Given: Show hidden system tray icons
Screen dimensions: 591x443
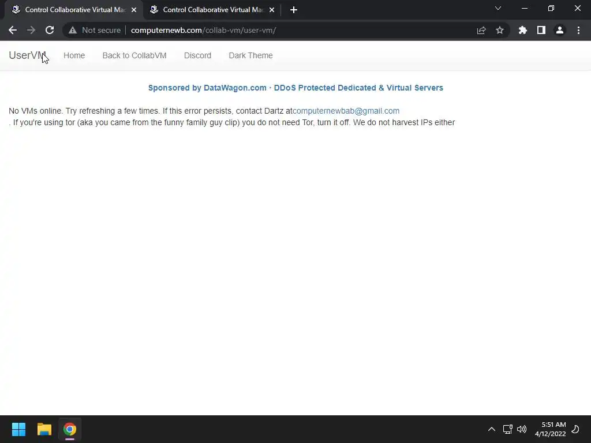Looking at the screenshot, I should [x=492, y=429].
